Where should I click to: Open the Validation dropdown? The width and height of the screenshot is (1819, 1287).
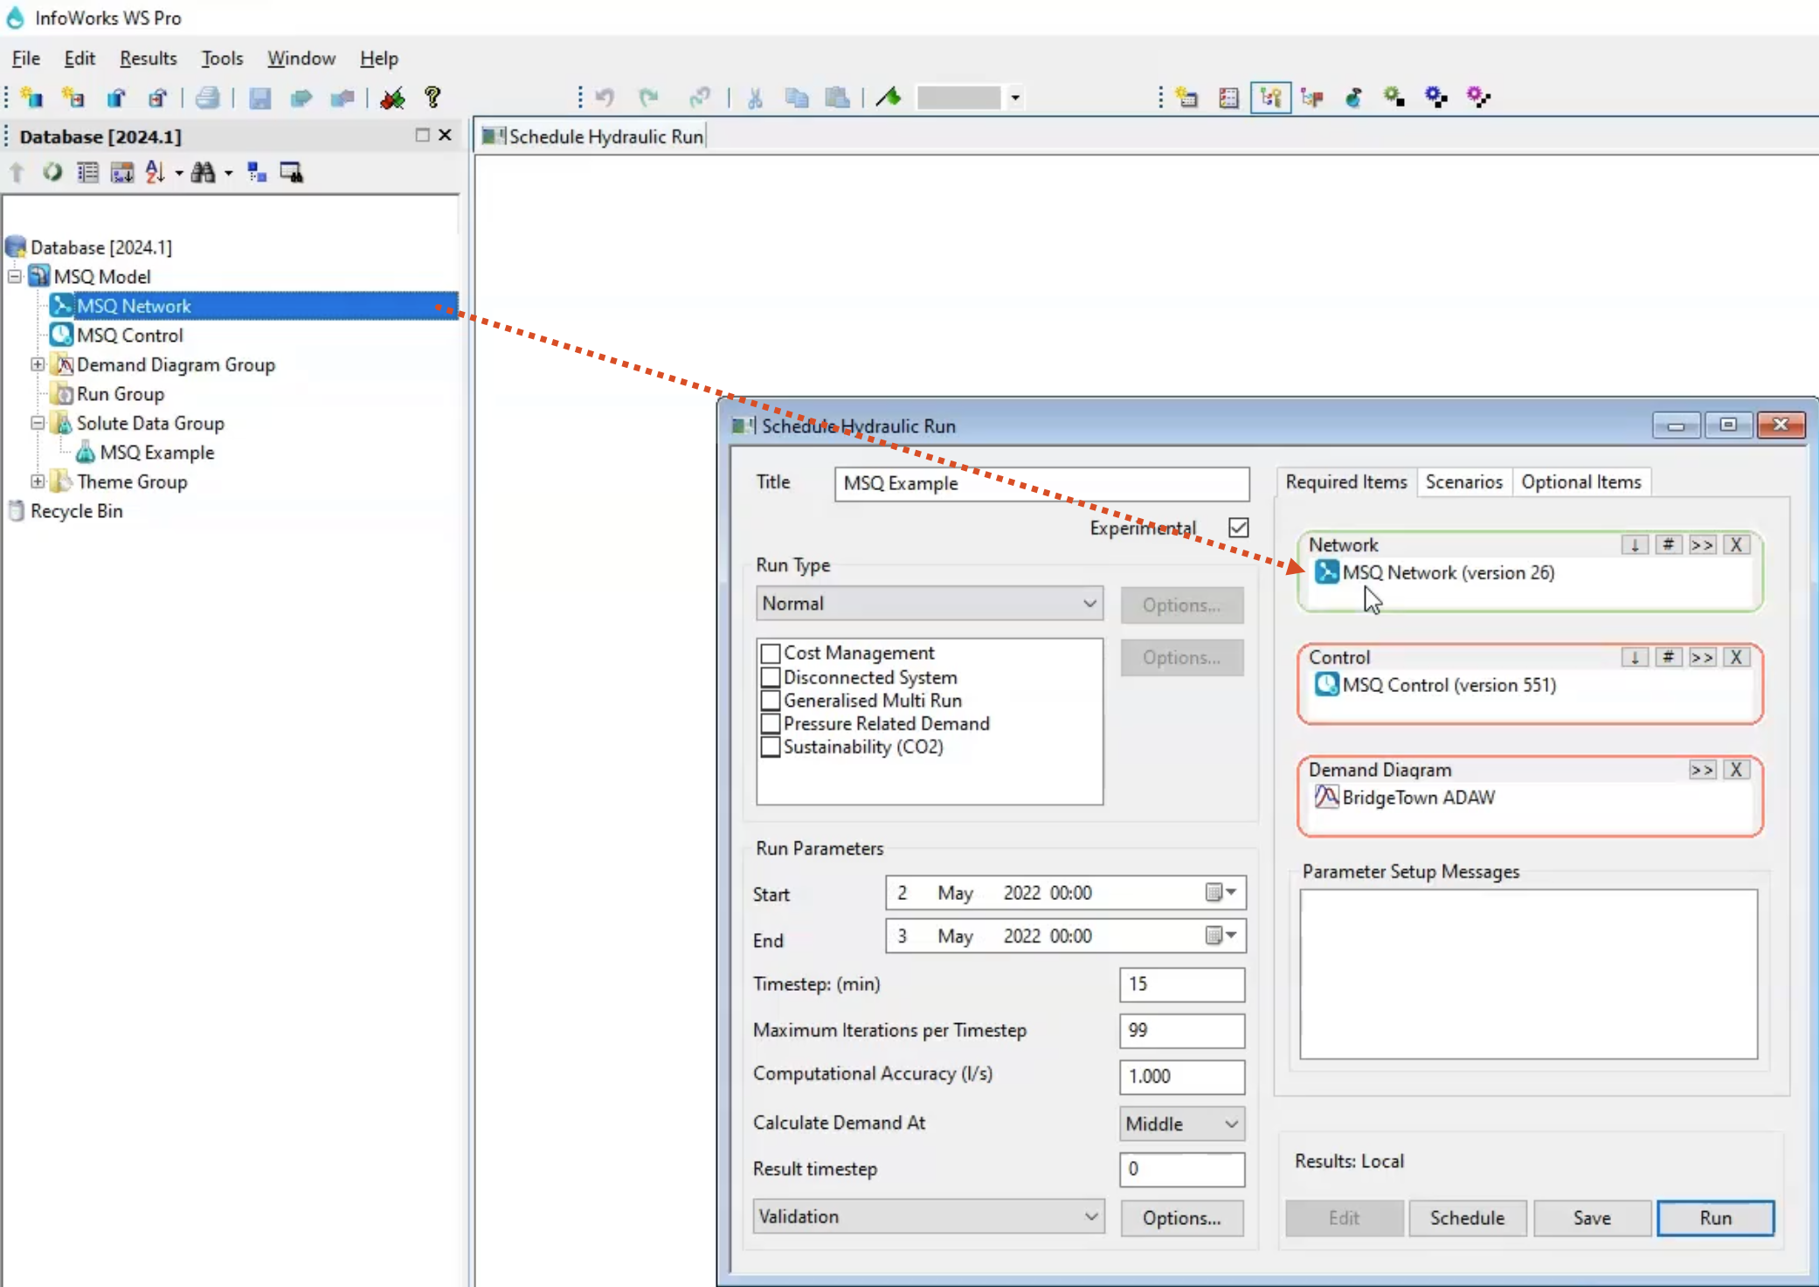928,1216
